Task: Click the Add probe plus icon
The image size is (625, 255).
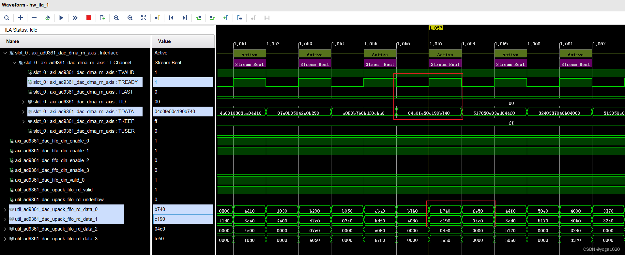Action: 20,18
